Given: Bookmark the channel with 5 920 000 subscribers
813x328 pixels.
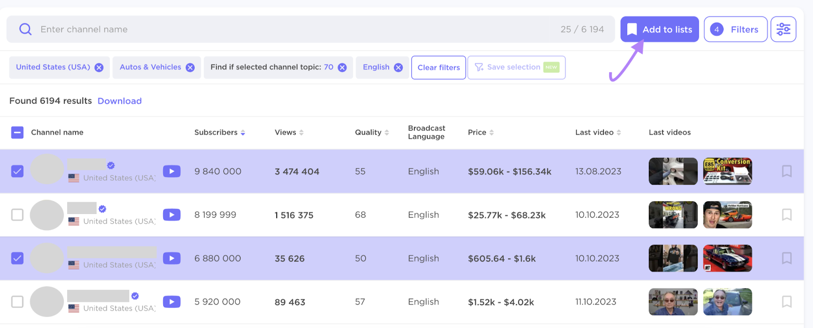Looking at the screenshot, I should click(x=786, y=302).
